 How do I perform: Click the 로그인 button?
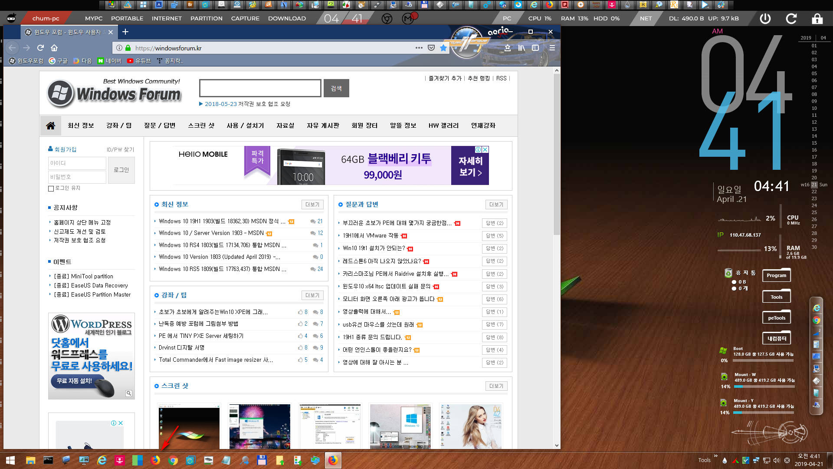click(121, 170)
